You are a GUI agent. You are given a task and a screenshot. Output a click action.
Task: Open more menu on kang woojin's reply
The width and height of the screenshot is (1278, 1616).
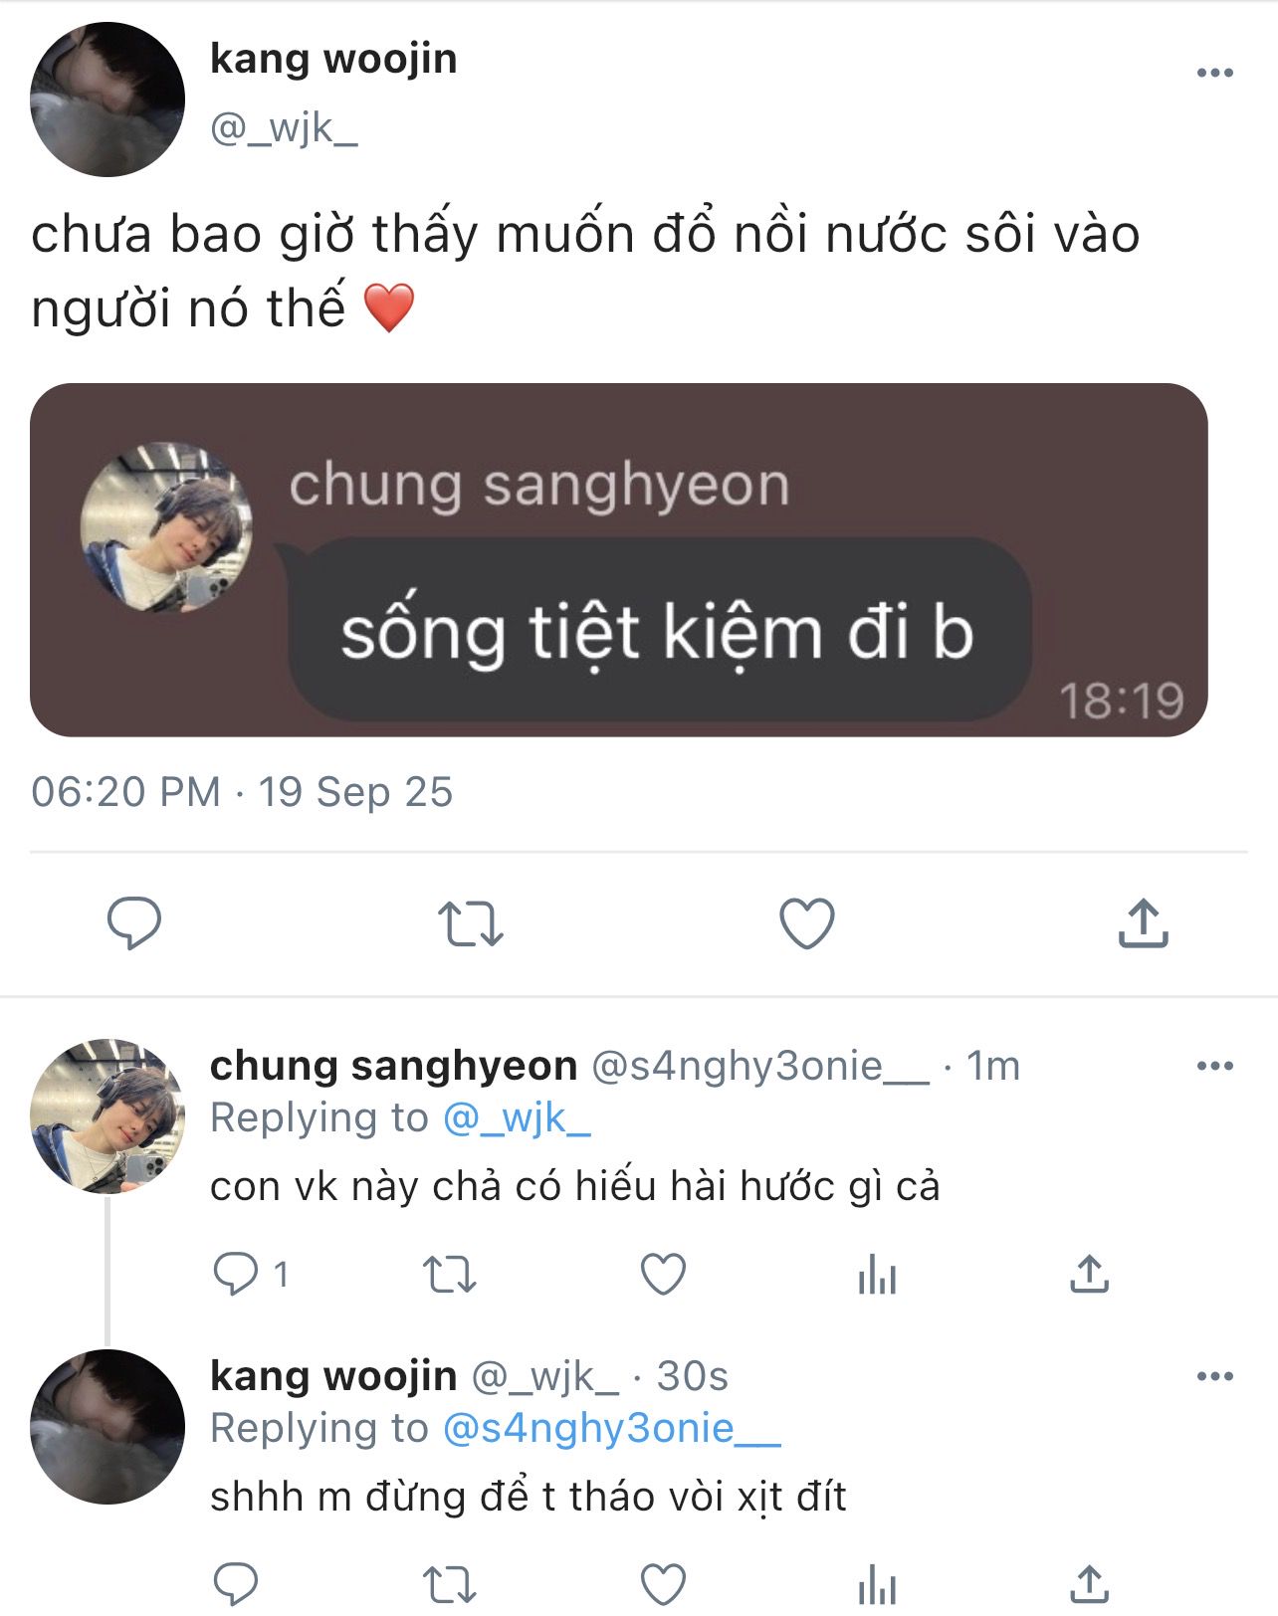click(1214, 1376)
